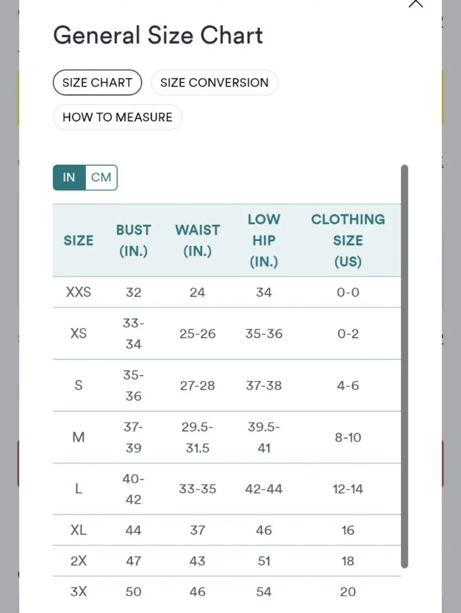
Task: Open the How To Measure tab
Action: 118,117
